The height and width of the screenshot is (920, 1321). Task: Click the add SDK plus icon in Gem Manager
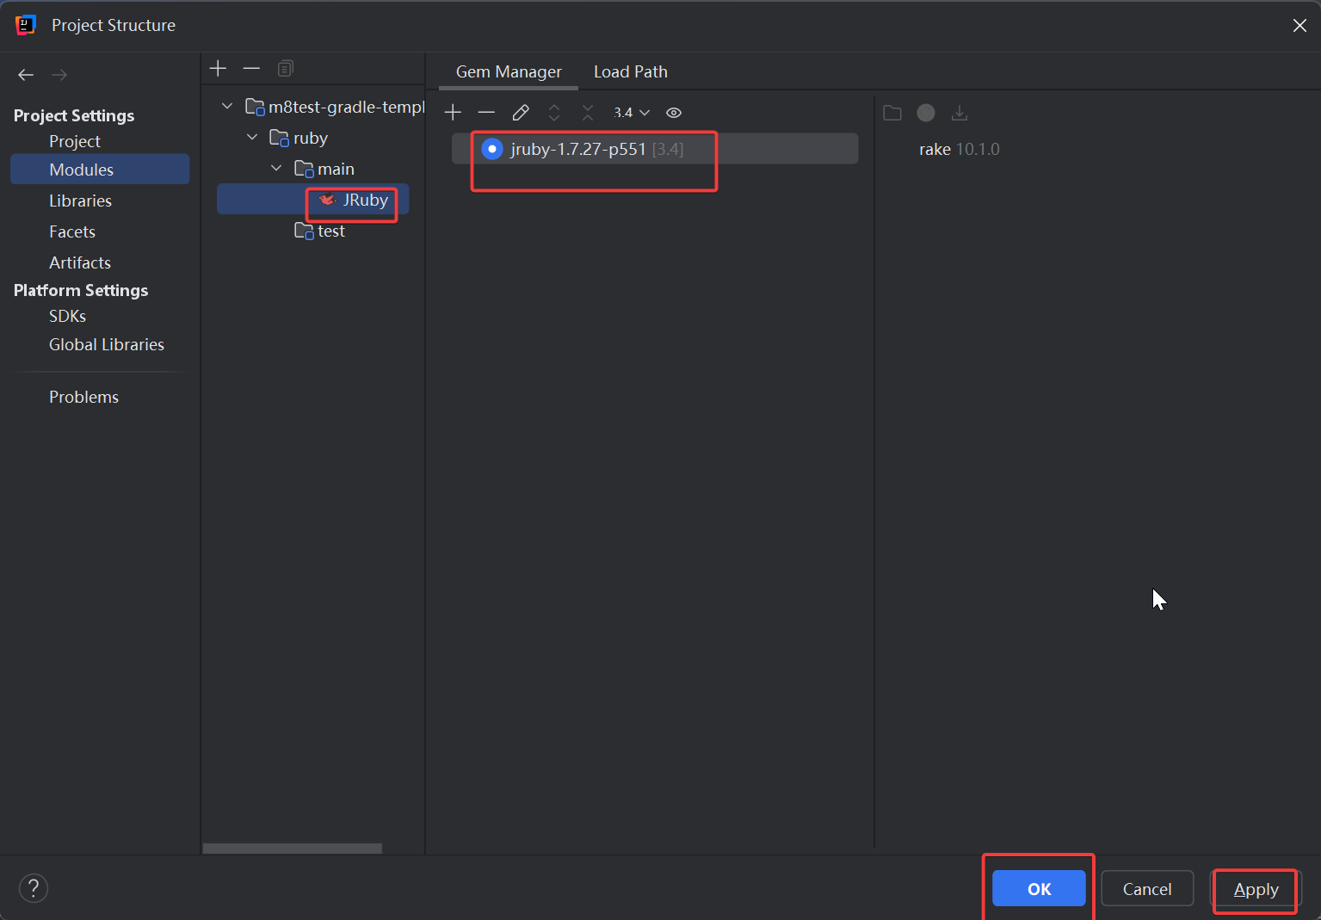pyautogui.click(x=453, y=113)
